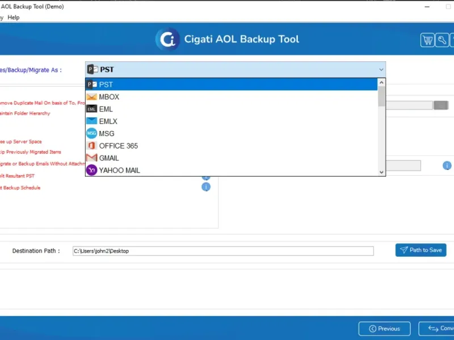Click the Convert button
The width and height of the screenshot is (454, 340).
click(436, 329)
